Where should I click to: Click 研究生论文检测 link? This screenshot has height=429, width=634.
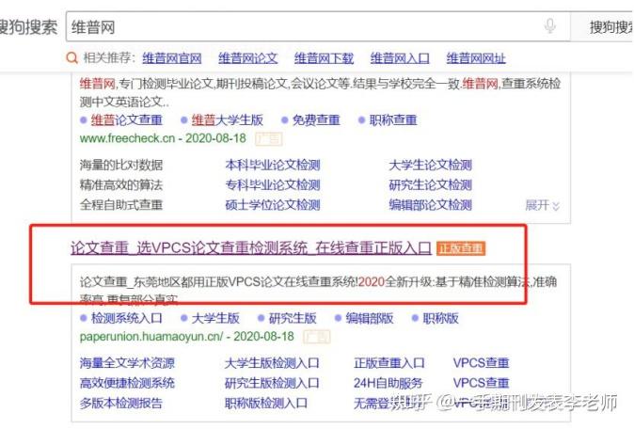coord(430,184)
